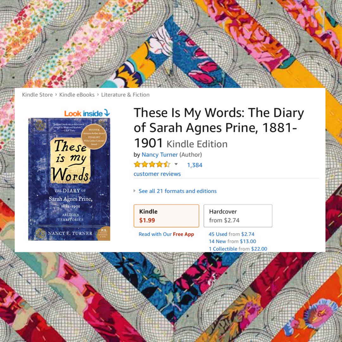Open the star rating graphic
Viewport: 342px width, 342px height.
coord(152,164)
